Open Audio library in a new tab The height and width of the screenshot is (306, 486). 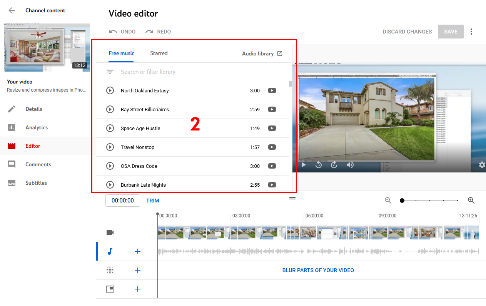point(262,54)
